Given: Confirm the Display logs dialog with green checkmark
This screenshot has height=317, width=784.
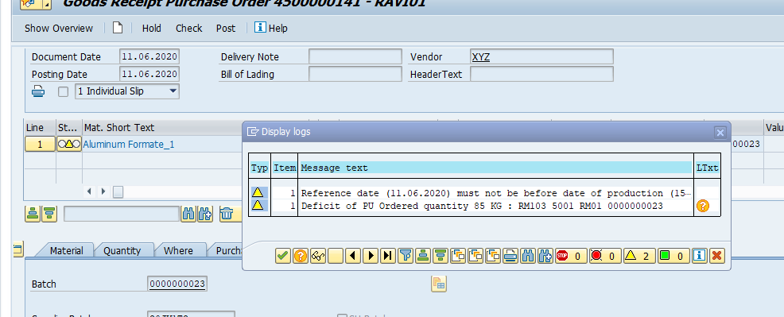Looking at the screenshot, I should pyautogui.click(x=283, y=256).
